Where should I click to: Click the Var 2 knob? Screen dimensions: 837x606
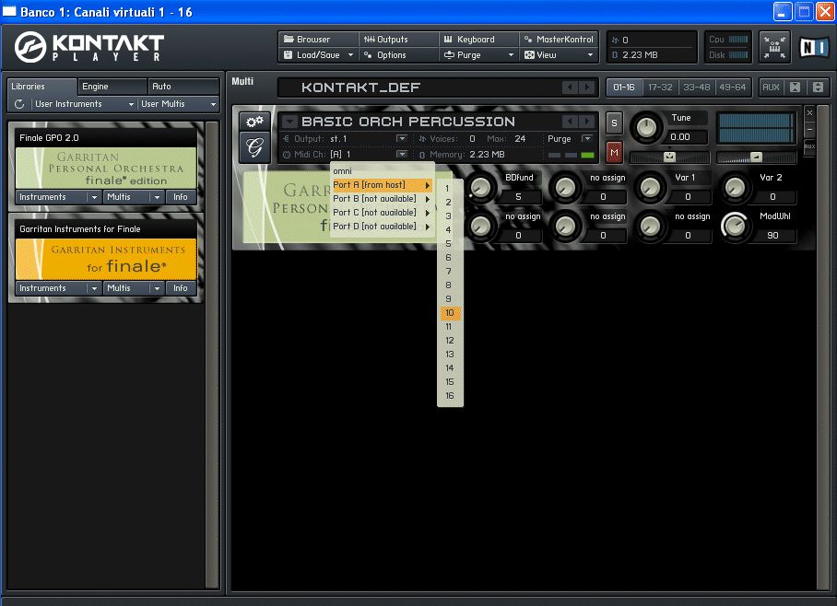pyautogui.click(x=735, y=187)
